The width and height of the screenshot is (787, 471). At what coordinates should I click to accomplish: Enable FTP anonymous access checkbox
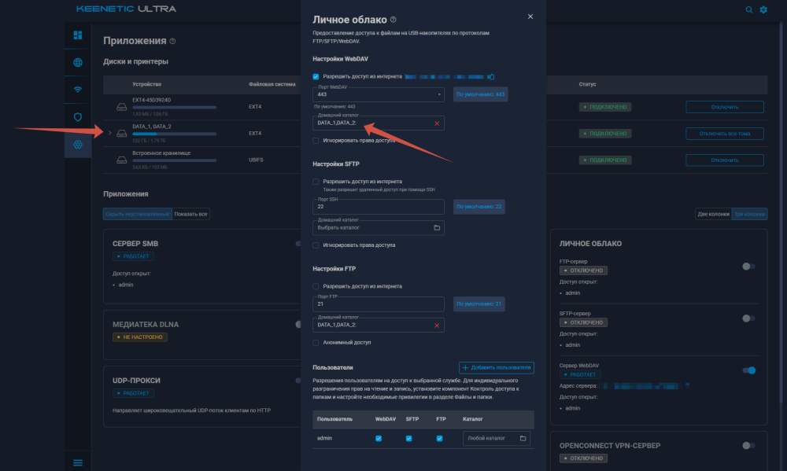click(x=316, y=343)
